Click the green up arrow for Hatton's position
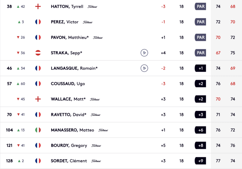 18,7
